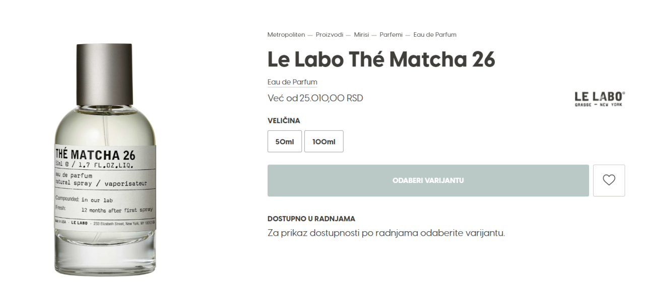The image size is (645, 287).
Task: Click the Eau de Parfum breadcrumb item
Action: pos(435,35)
